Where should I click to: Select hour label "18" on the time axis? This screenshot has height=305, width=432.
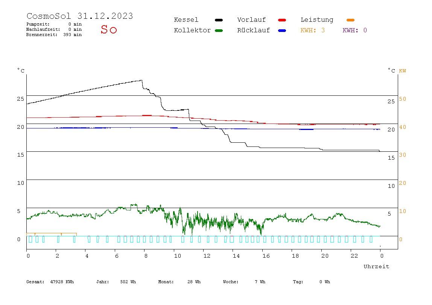pos(295,256)
